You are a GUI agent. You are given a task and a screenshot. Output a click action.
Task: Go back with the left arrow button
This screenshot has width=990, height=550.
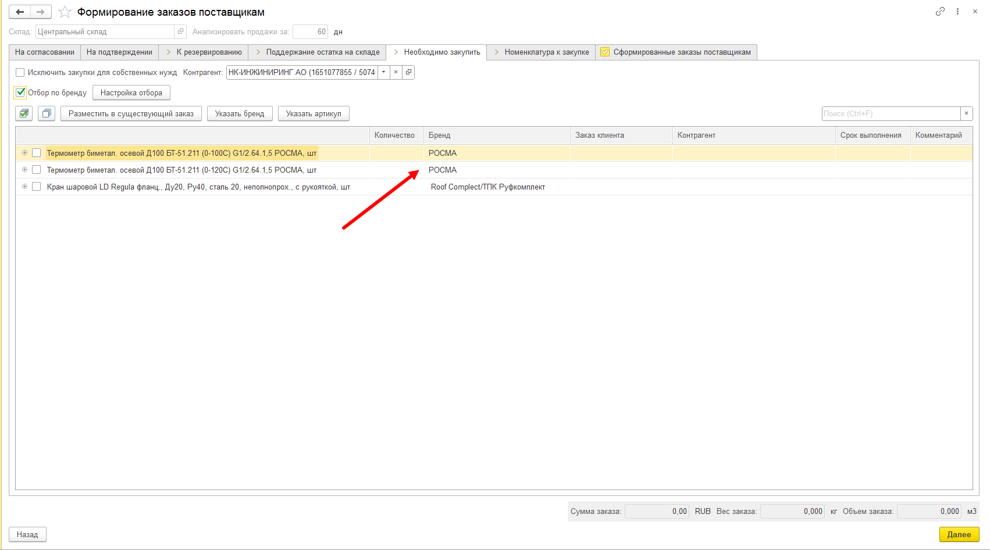pyautogui.click(x=20, y=12)
